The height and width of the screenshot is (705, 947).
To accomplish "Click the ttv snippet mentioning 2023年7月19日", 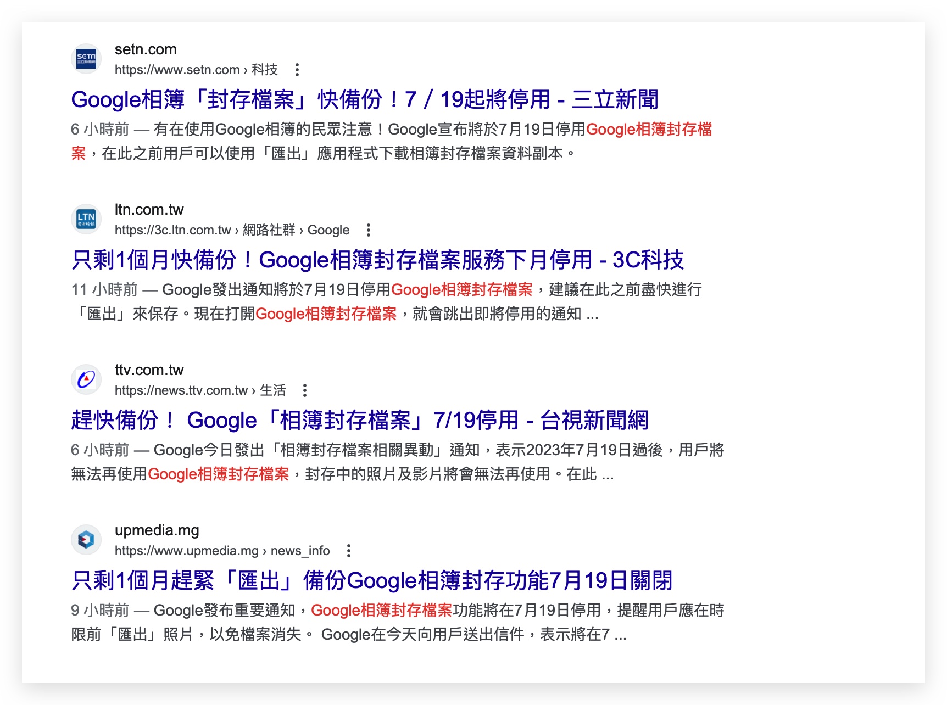I will click(x=398, y=462).
